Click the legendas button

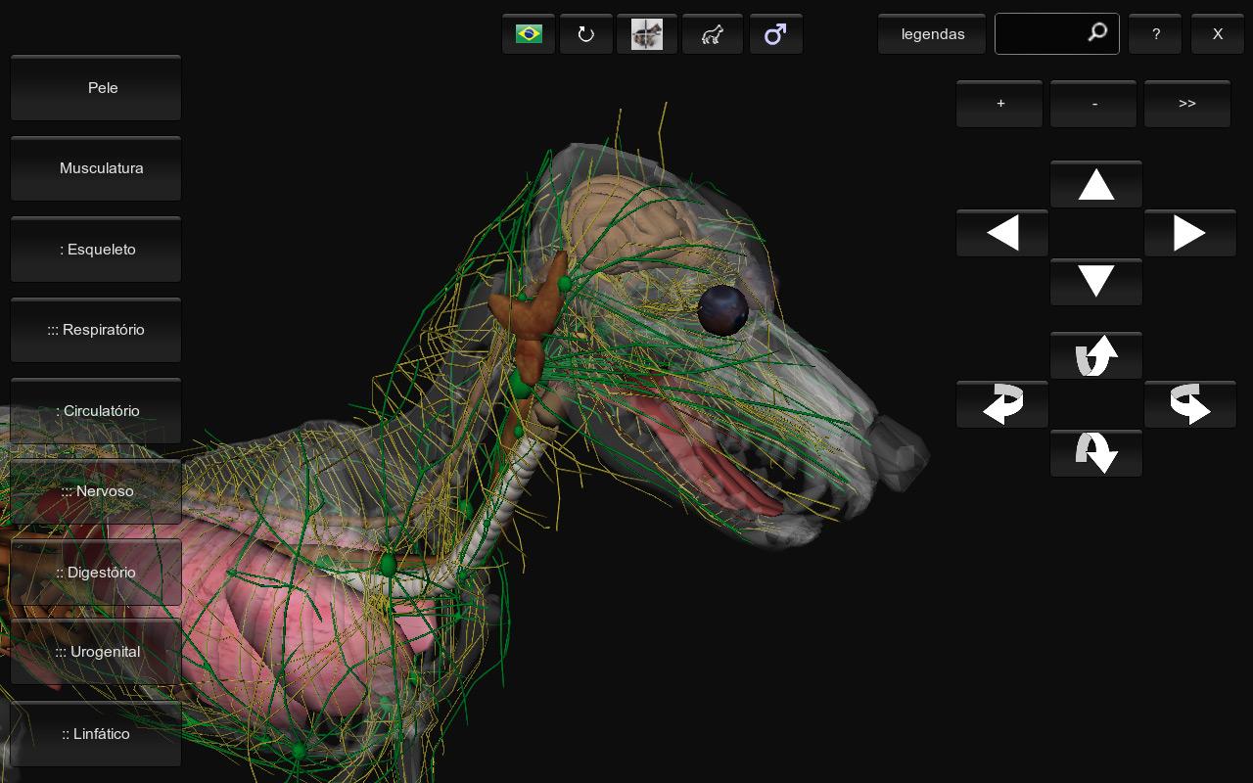931,33
